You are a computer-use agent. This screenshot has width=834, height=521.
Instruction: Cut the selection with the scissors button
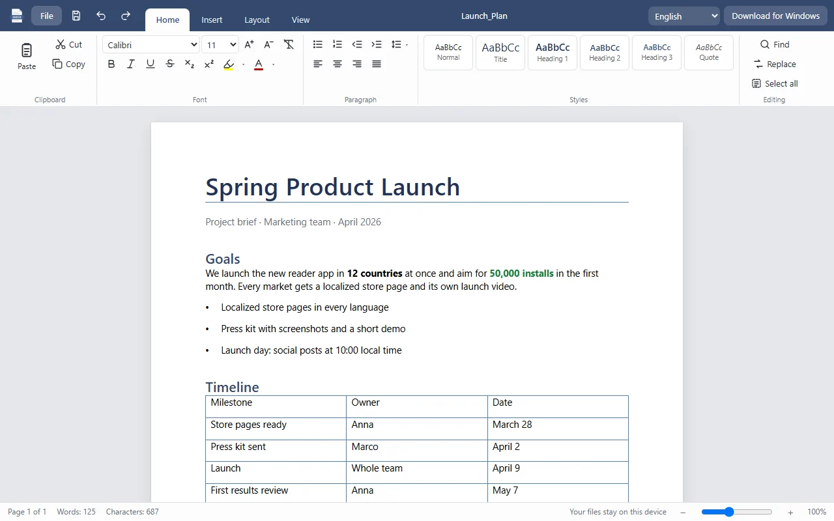coord(69,44)
